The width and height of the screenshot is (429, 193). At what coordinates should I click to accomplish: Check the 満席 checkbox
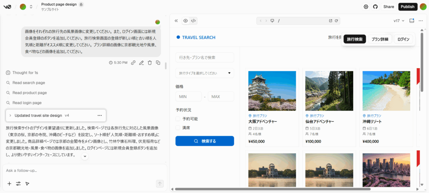pyautogui.click(x=178, y=127)
